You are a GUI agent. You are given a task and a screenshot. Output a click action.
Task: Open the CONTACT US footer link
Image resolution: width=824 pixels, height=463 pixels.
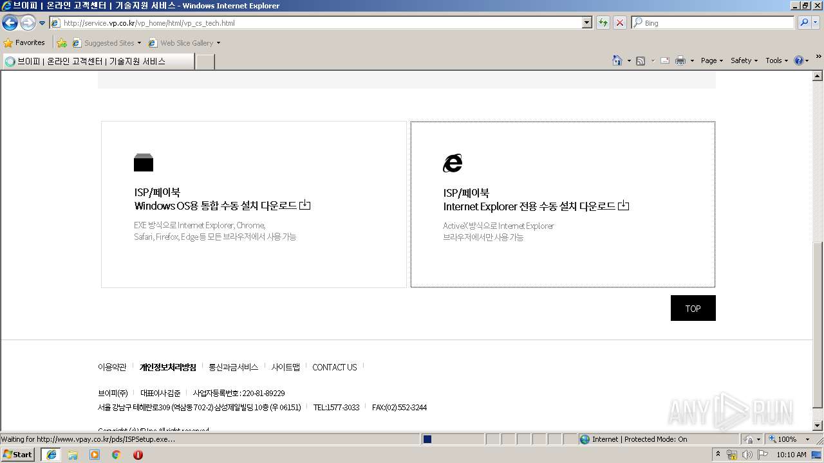coord(335,367)
